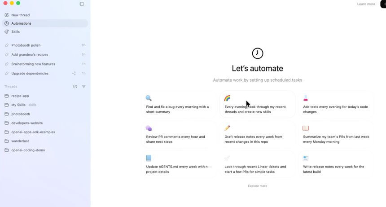Add a new folder in Threads

click(x=75, y=87)
